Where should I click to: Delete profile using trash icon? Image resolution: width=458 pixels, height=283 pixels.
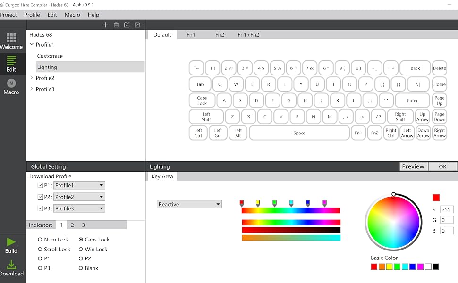coord(116,25)
